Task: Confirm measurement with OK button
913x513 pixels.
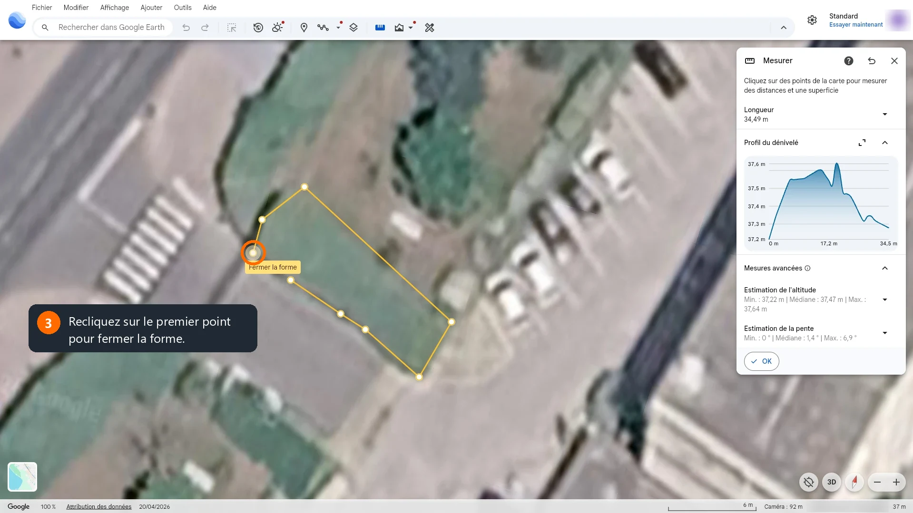Action: point(762,361)
